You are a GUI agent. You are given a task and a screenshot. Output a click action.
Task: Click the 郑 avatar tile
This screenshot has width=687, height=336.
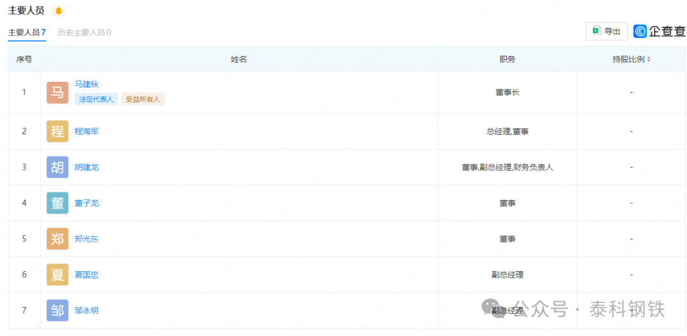click(57, 239)
